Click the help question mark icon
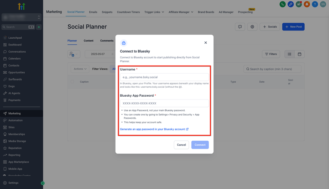 pos(315,4)
